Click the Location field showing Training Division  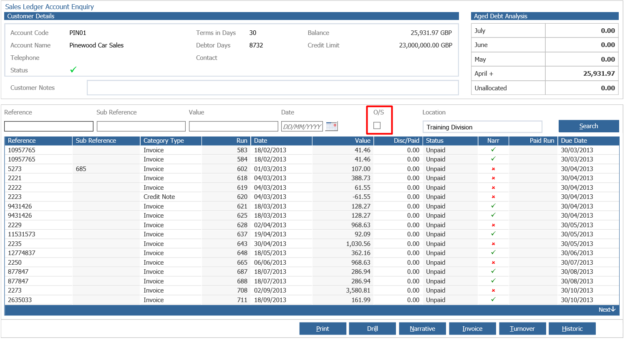point(482,126)
